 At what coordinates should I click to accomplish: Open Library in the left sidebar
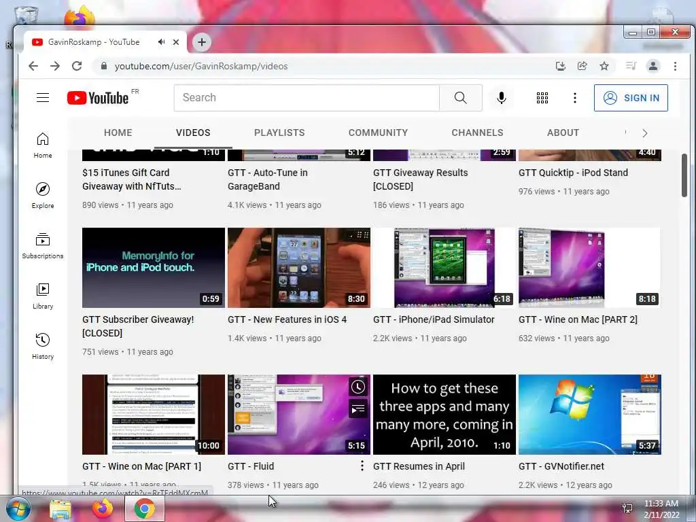pos(43,296)
